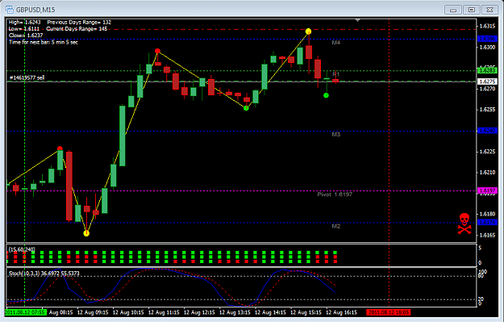Click the GBPUSD,M15 window title text

[x=35, y=10]
